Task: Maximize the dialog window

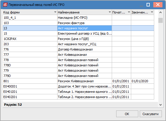Action: click(148, 5)
